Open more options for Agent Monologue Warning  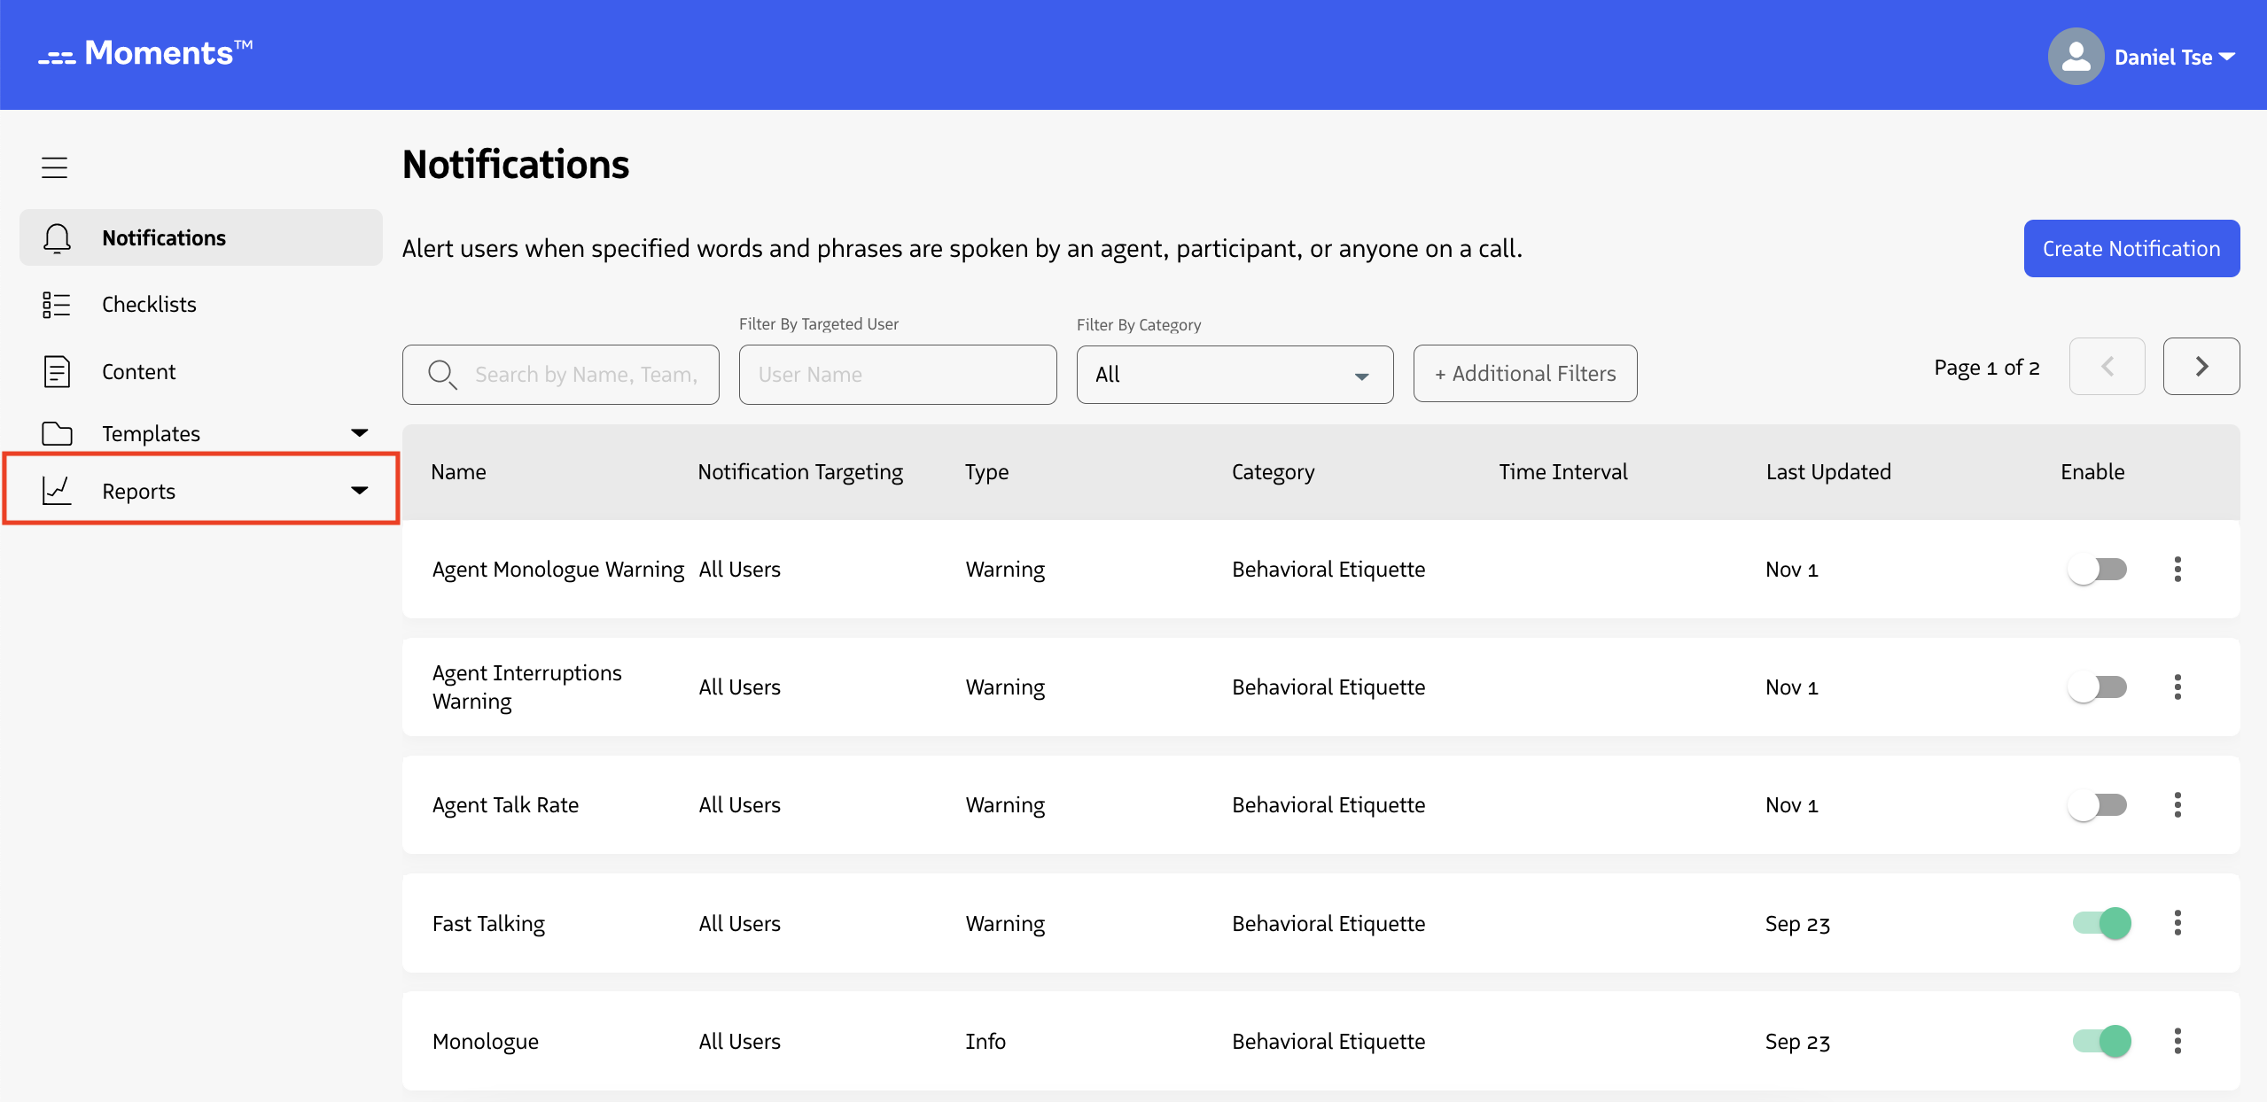tap(2177, 570)
